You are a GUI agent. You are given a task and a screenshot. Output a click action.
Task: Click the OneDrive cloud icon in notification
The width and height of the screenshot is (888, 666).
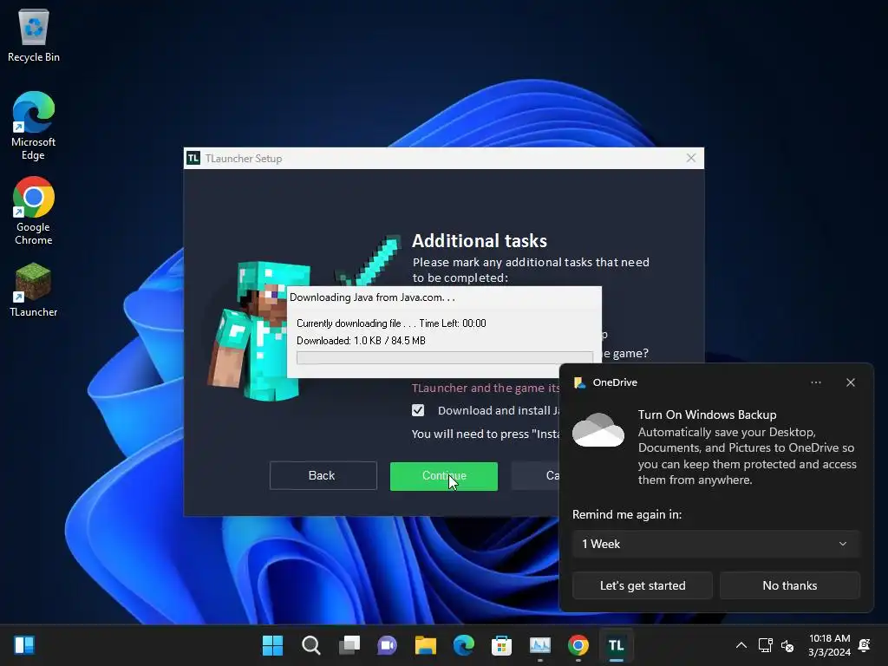pyautogui.click(x=598, y=430)
